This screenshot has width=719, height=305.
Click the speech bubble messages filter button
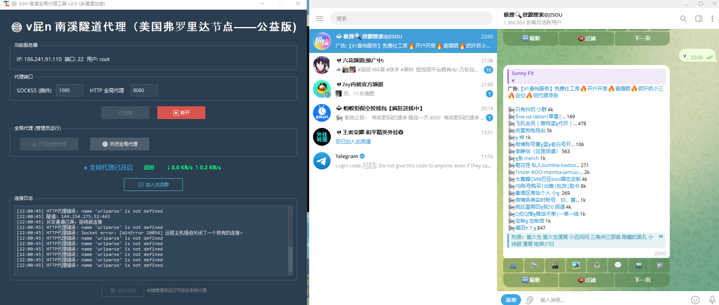tap(618, 265)
